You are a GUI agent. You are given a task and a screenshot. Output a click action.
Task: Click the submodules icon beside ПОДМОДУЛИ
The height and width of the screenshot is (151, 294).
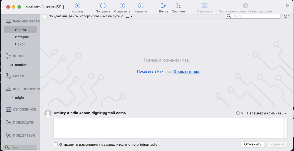(8, 122)
